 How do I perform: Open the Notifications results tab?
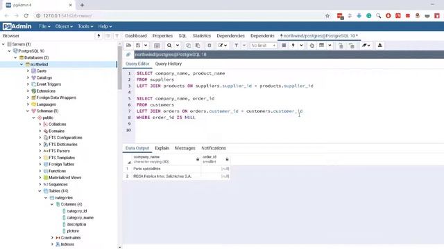pyautogui.click(x=214, y=148)
